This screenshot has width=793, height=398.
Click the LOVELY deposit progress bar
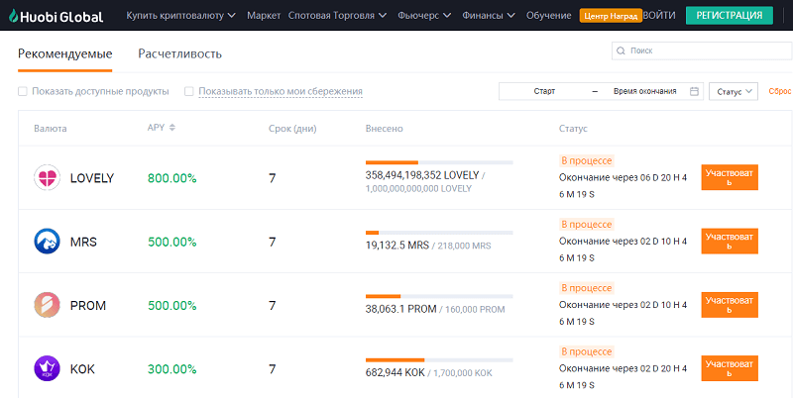pos(439,162)
